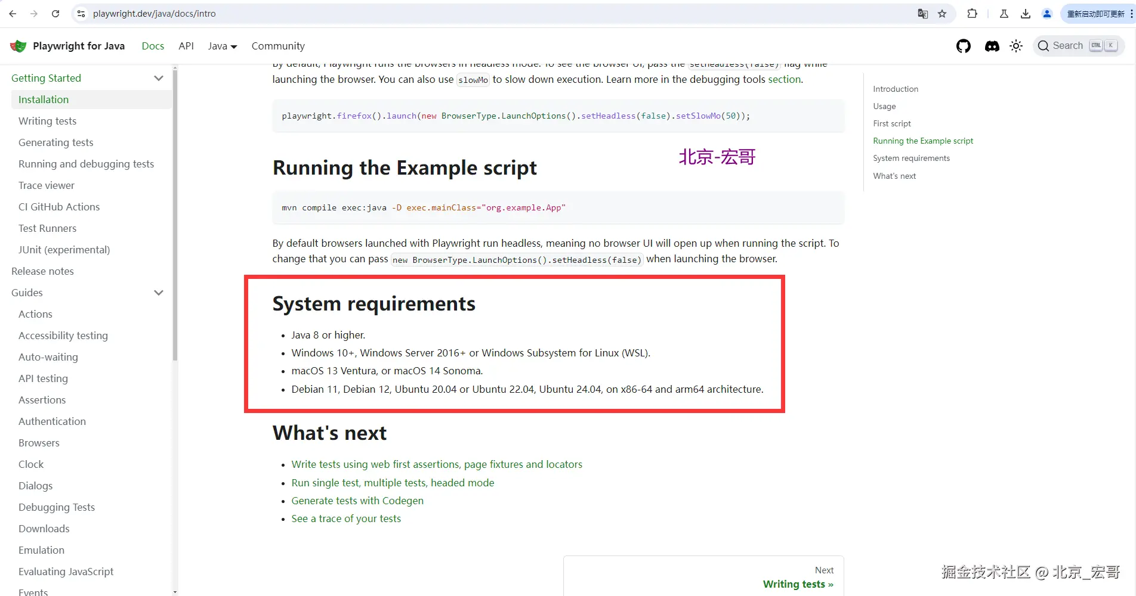Open the profile avatar icon

tap(1047, 14)
